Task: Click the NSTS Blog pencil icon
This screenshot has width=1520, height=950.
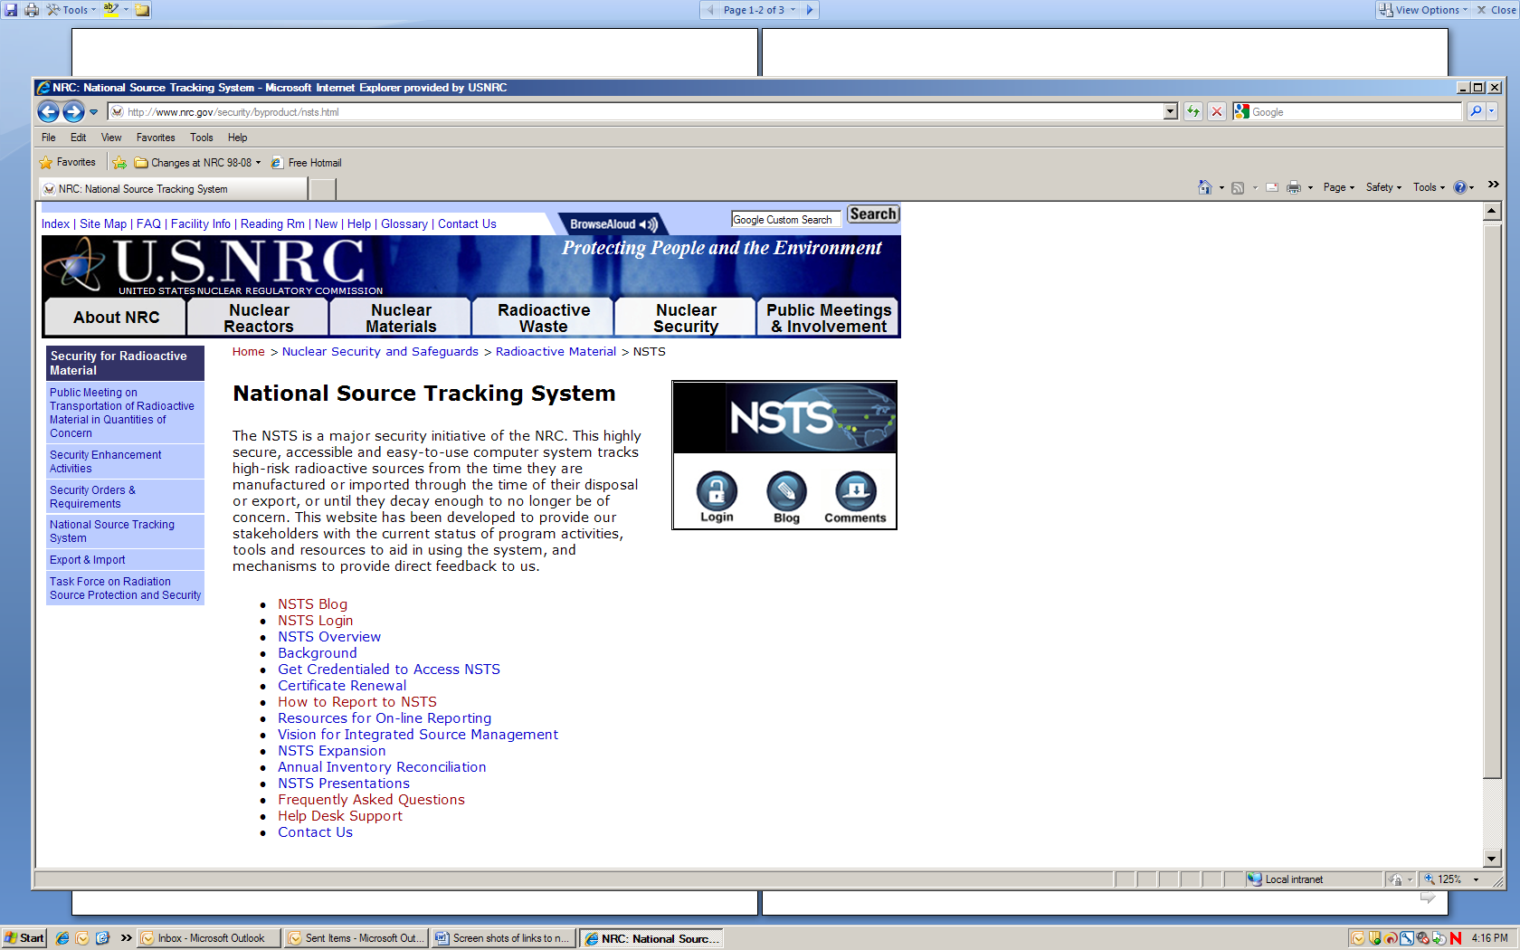Action: [x=786, y=491]
